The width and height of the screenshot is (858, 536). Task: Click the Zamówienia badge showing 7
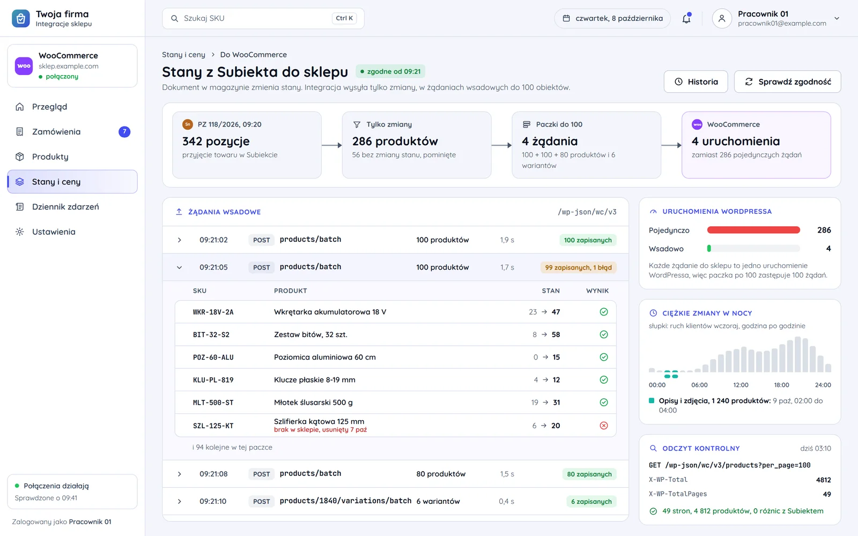point(124,132)
